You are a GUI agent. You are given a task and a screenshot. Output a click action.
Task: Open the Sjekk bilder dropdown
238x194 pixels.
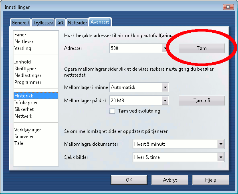pos(179,157)
